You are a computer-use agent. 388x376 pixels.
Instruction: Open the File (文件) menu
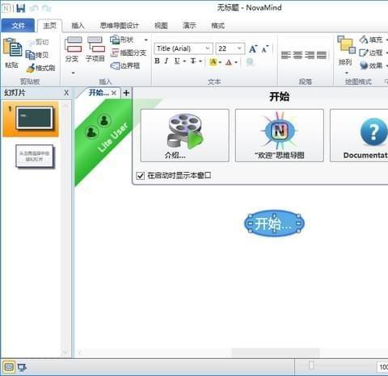point(18,26)
